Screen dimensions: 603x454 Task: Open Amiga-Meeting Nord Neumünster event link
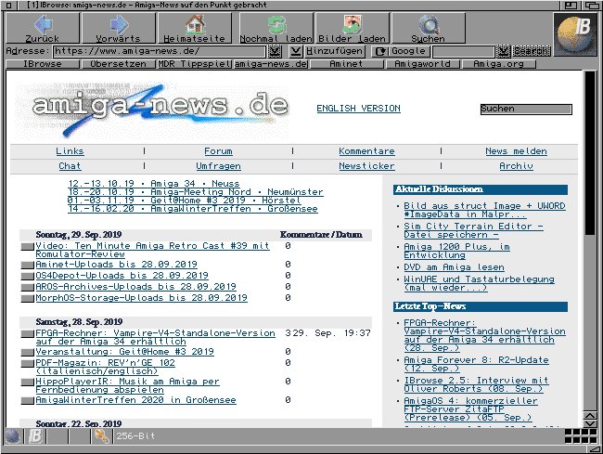pos(196,192)
